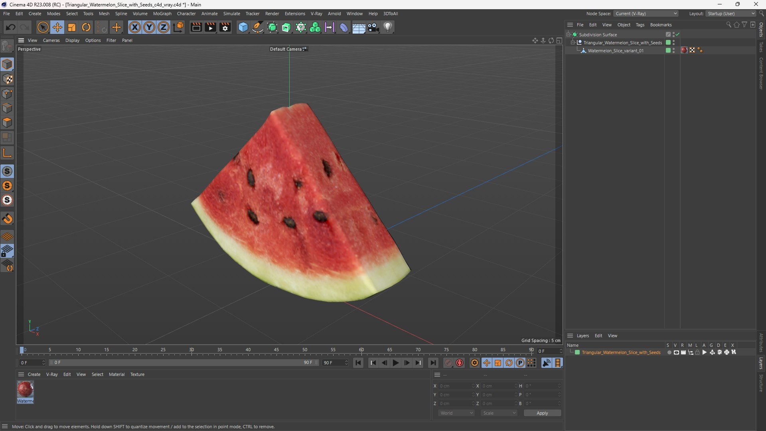Click the Autokeying button
This screenshot has height=431, width=766.
460,363
